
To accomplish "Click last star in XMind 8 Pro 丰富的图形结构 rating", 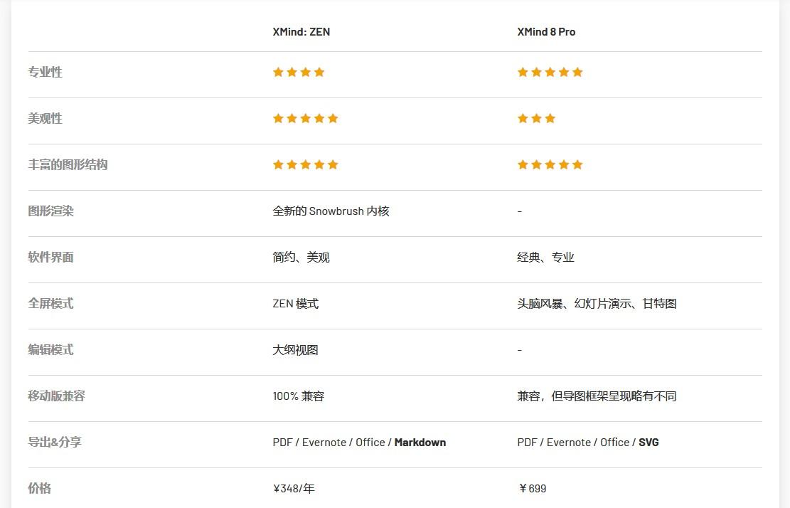I will (x=577, y=164).
